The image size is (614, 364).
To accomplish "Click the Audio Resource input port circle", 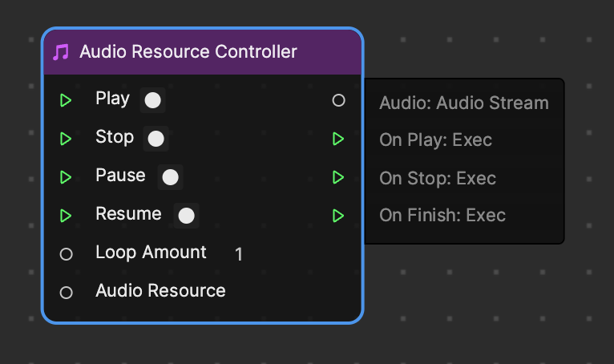I will click(x=67, y=293).
